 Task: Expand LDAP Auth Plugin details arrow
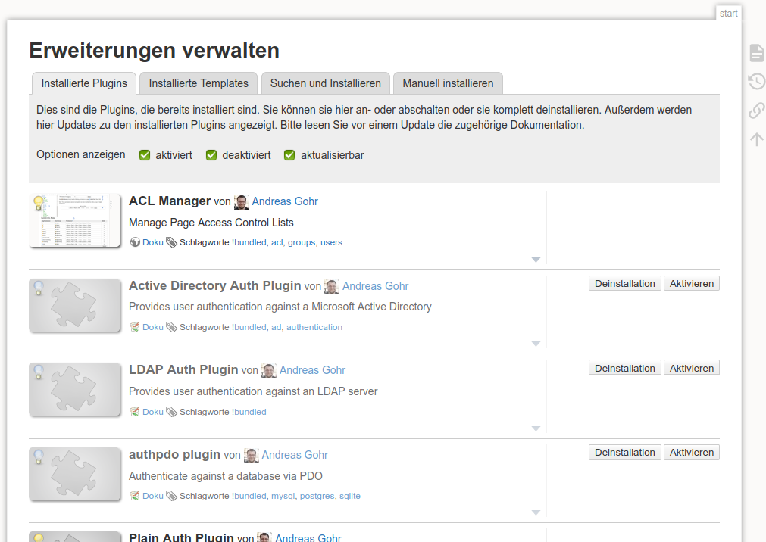[x=536, y=428]
